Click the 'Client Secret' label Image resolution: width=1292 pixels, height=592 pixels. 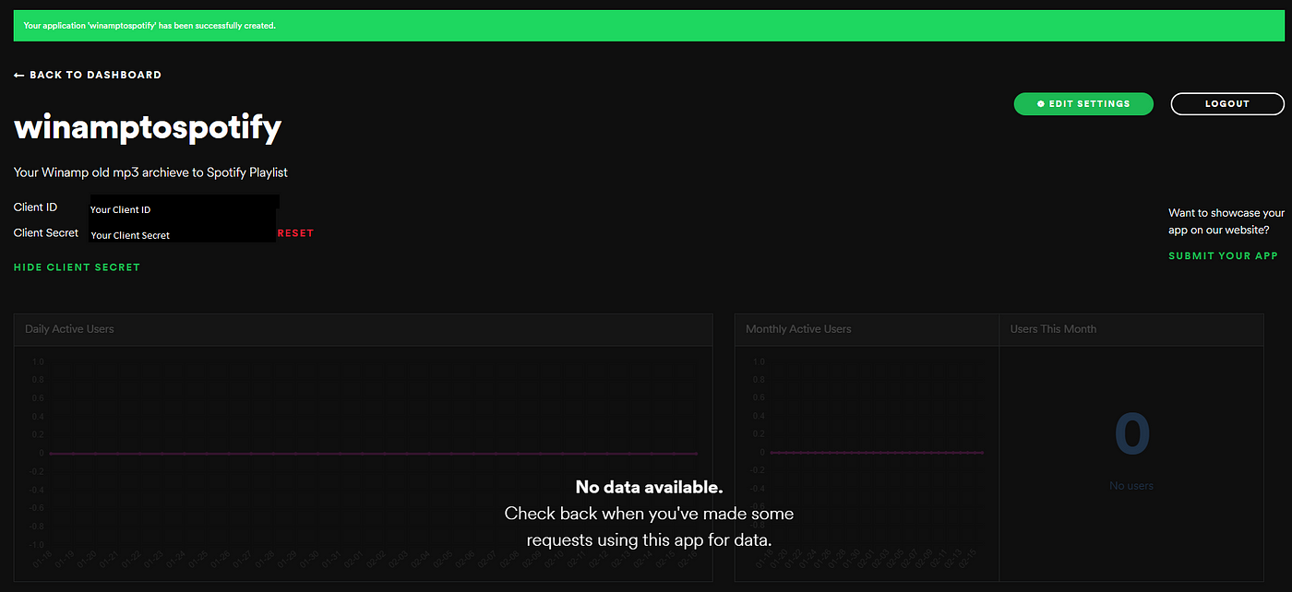[46, 233]
